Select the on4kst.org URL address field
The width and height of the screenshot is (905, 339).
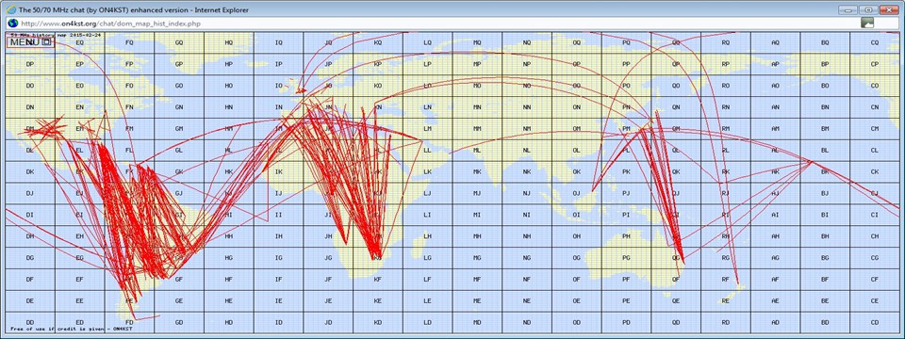coord(438,23)
